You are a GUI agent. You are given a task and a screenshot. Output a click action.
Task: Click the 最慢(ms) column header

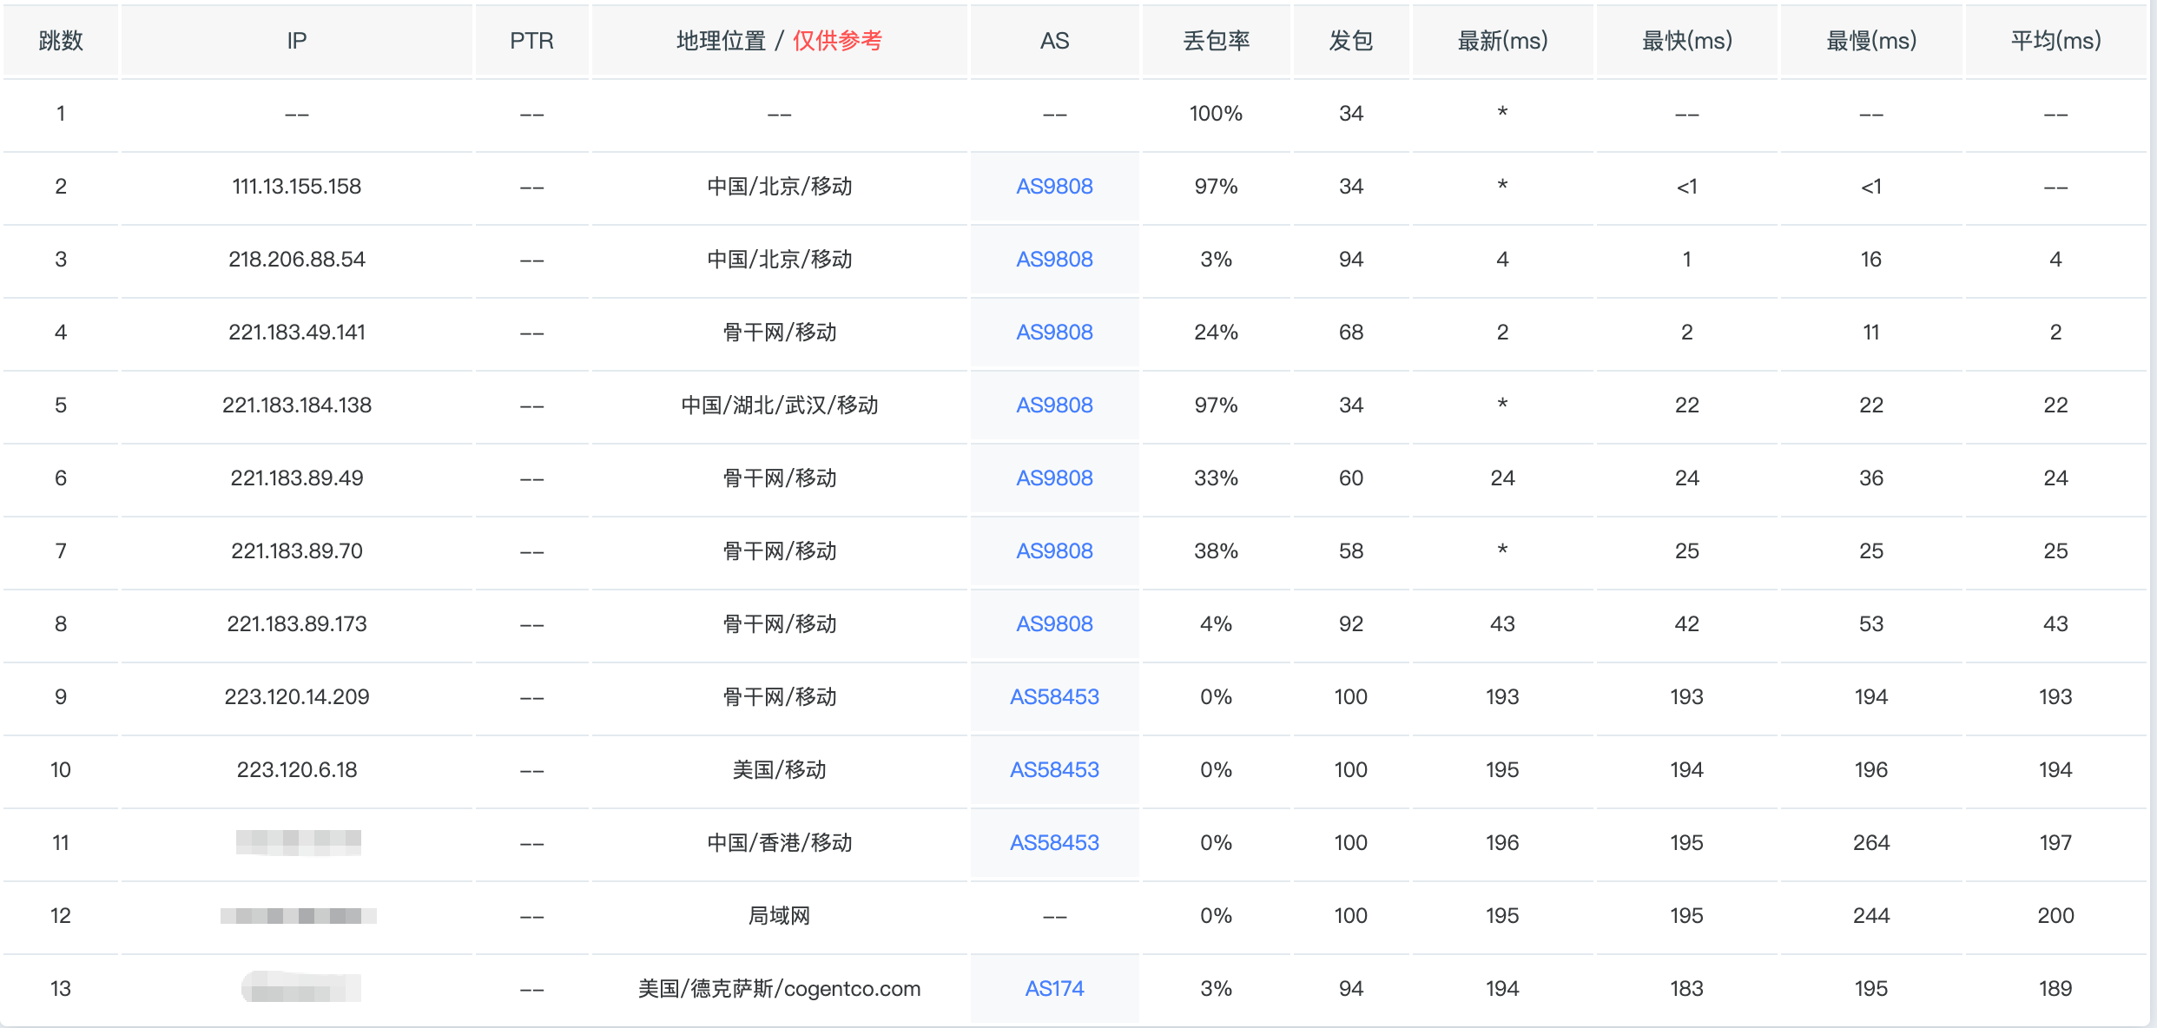coord(1871,41)
